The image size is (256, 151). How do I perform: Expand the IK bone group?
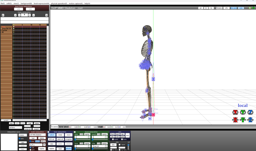click(1, 32)
